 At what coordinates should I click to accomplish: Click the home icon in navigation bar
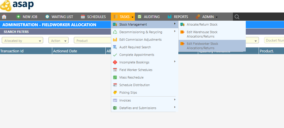4,17
